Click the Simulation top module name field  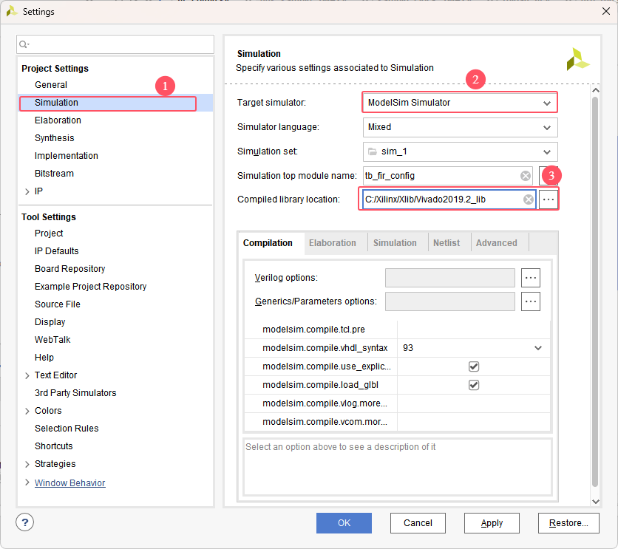click(x=448, y=176)
